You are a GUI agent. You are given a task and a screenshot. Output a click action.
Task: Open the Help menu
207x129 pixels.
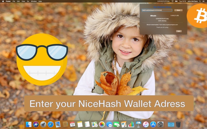[40, 1]
